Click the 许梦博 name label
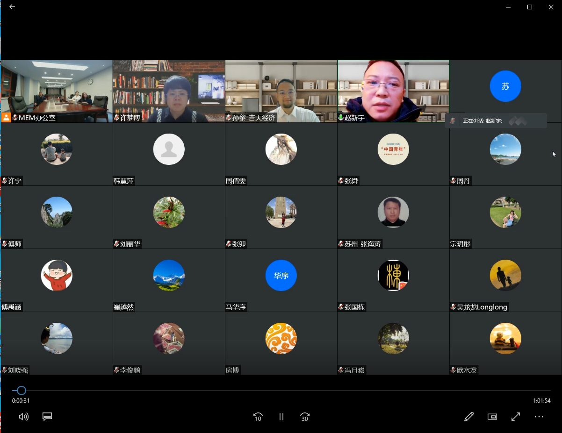Image resolution: width=562 pixels, height=433 pixels. (x=130, y=118)
